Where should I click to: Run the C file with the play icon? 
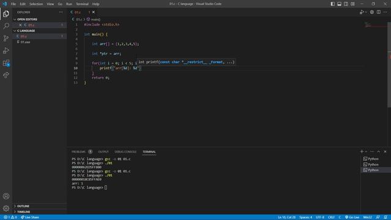[361, 12]
